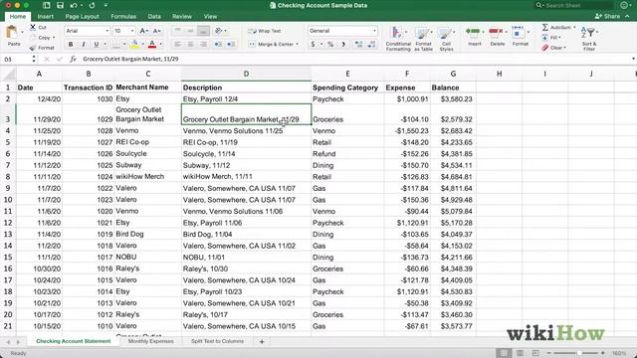Open the Data ribbon tab
The height and width of the screenshot is (358, 637).
tap(154, 16)
